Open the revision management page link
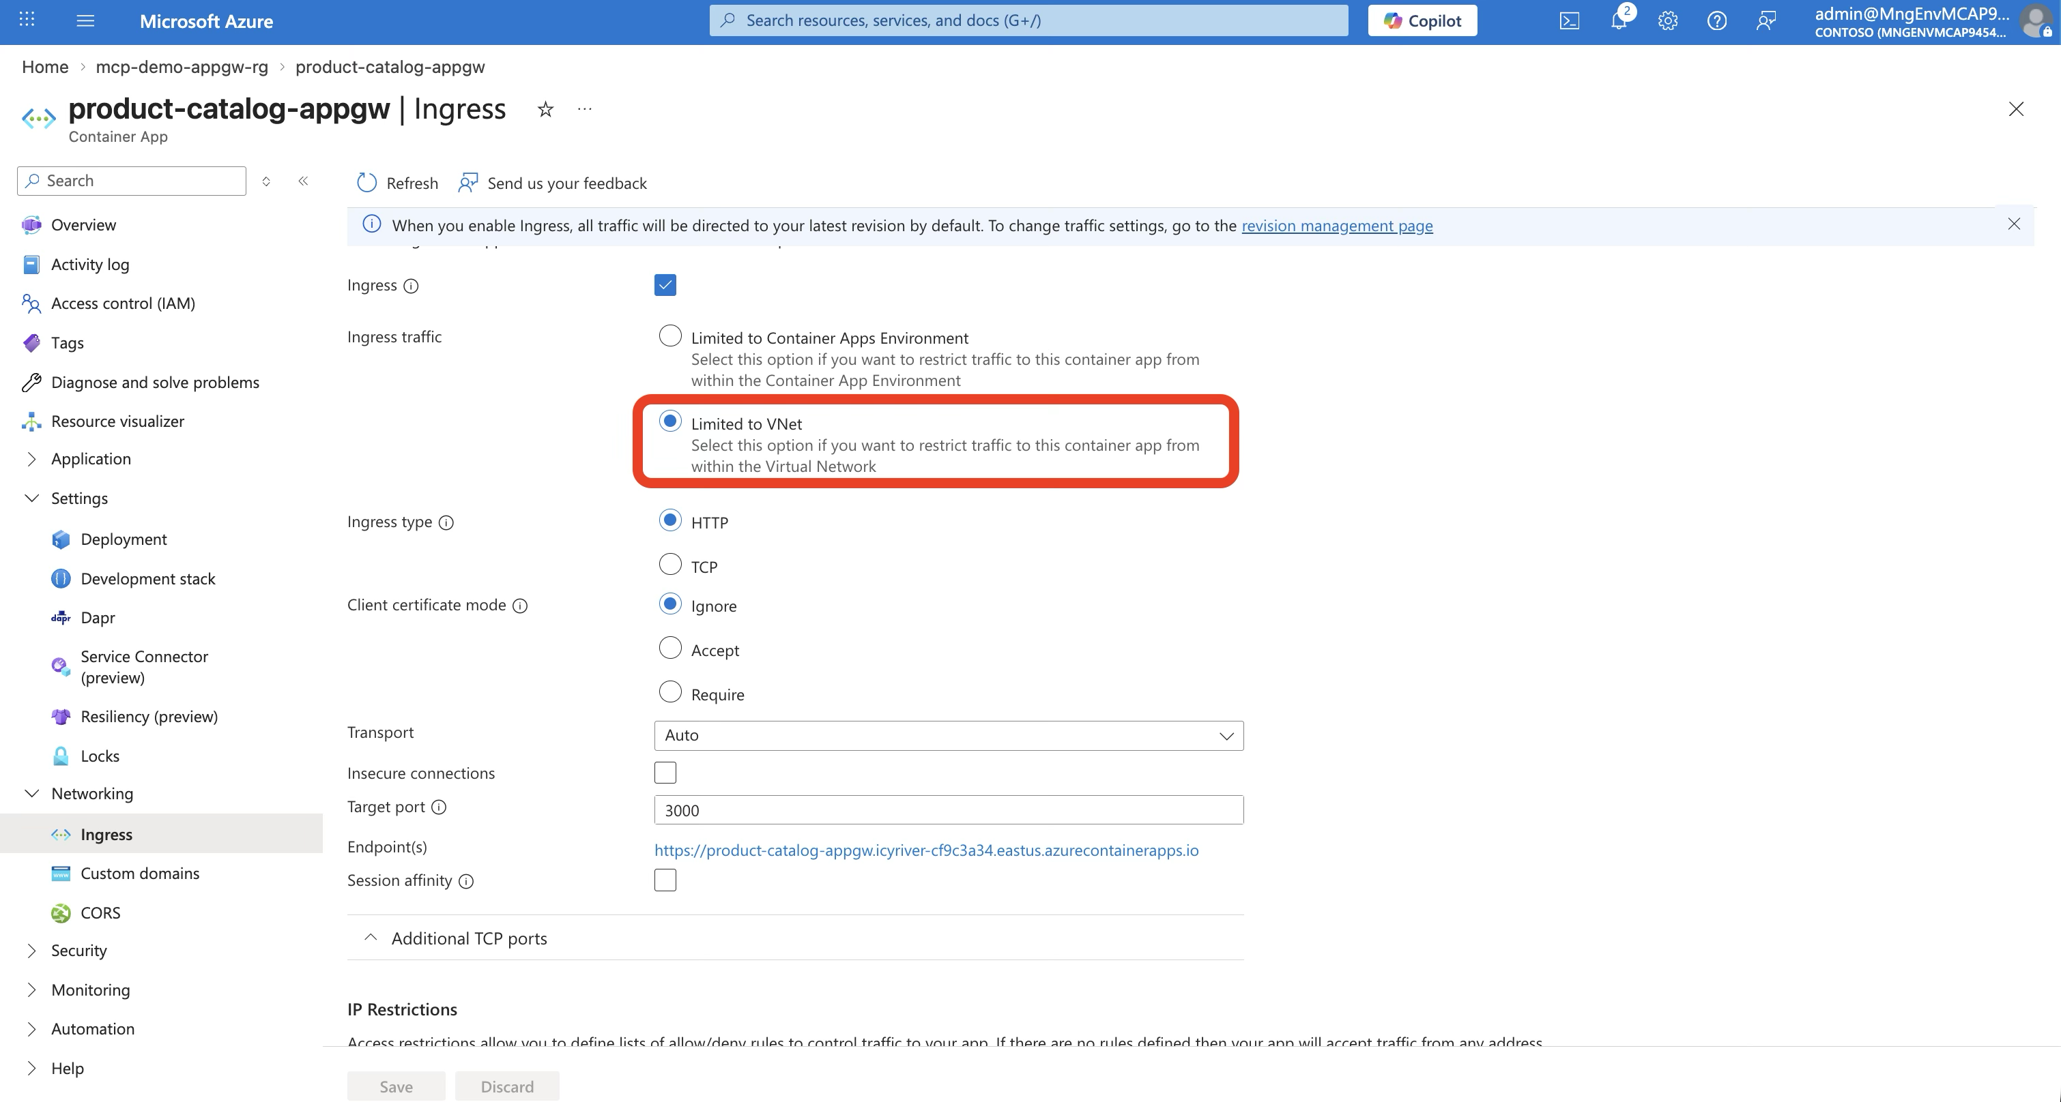 [x=1337, y=226]
